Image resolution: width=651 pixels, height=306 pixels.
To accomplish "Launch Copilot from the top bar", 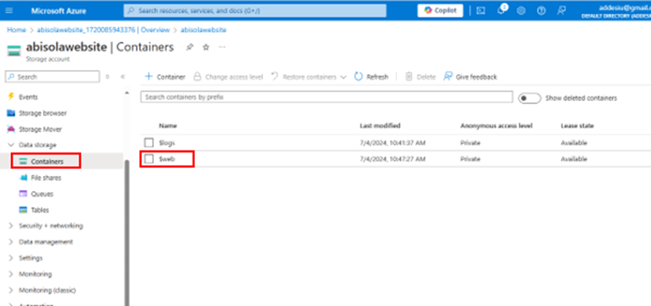I will [x=440, y=10].
